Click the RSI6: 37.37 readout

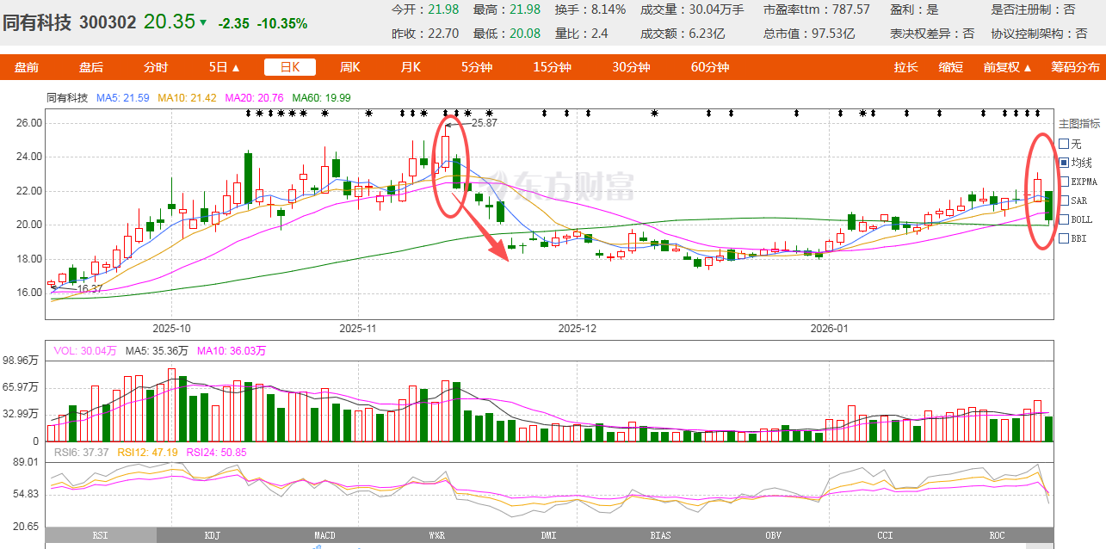(x=81, y=452)
